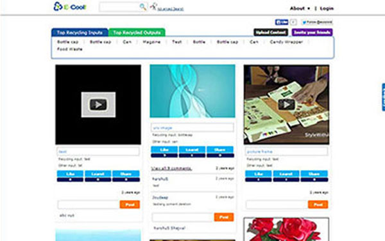The image size is (385, 241).
Task: Click the Invite your friends button
Action: [x=312, y=33]
